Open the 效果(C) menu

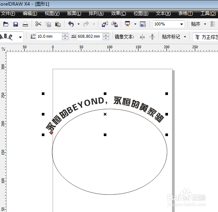118,13
